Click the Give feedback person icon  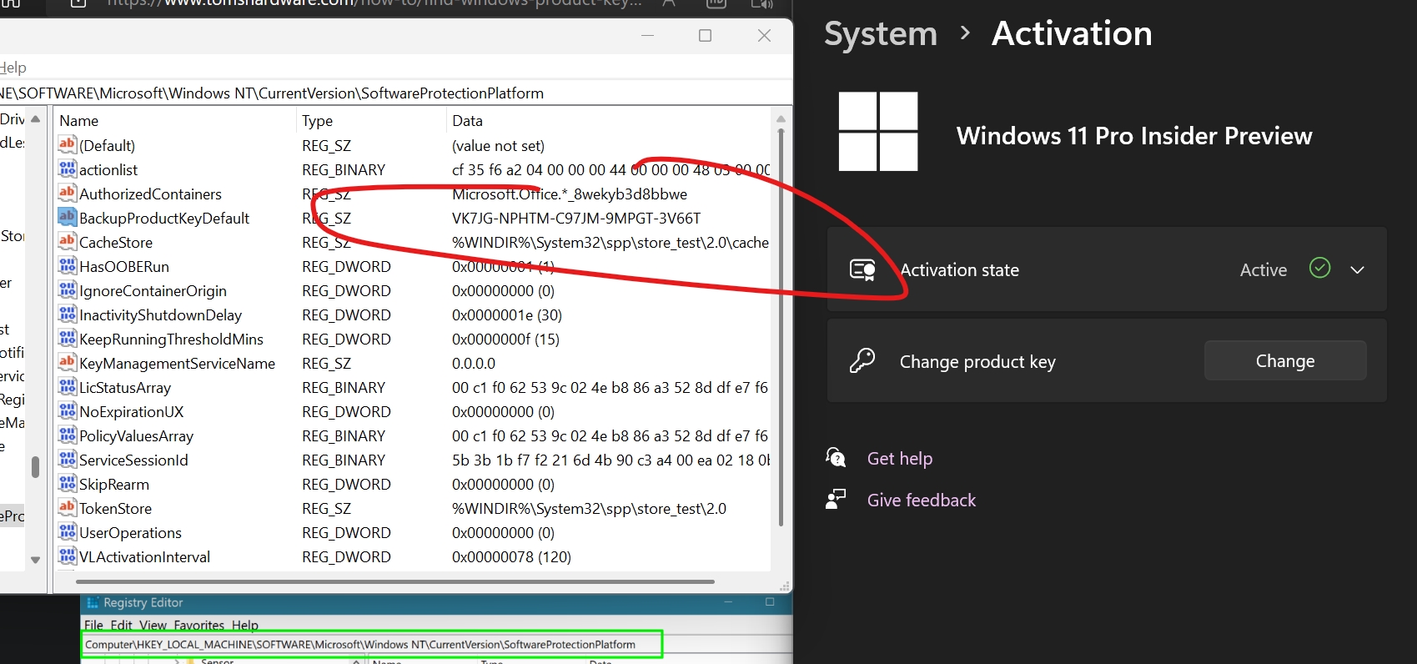tap(836, 500)
